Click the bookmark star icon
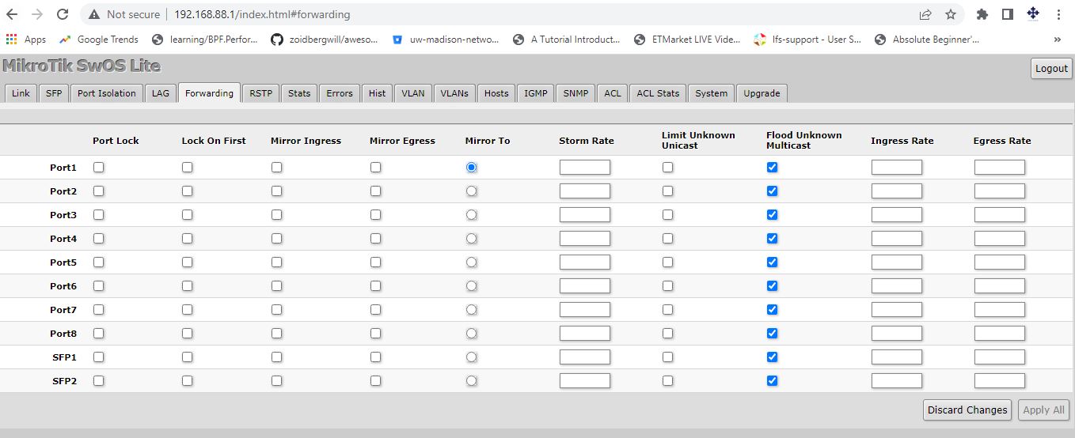 (951, 14)
